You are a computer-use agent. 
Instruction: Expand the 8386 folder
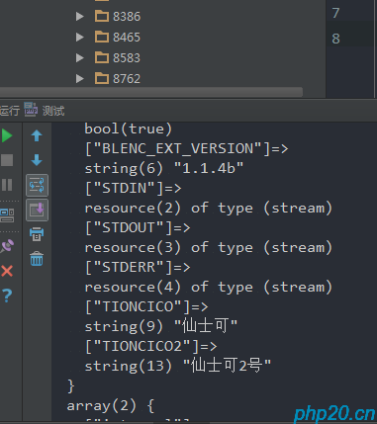(x=79, y=16)
